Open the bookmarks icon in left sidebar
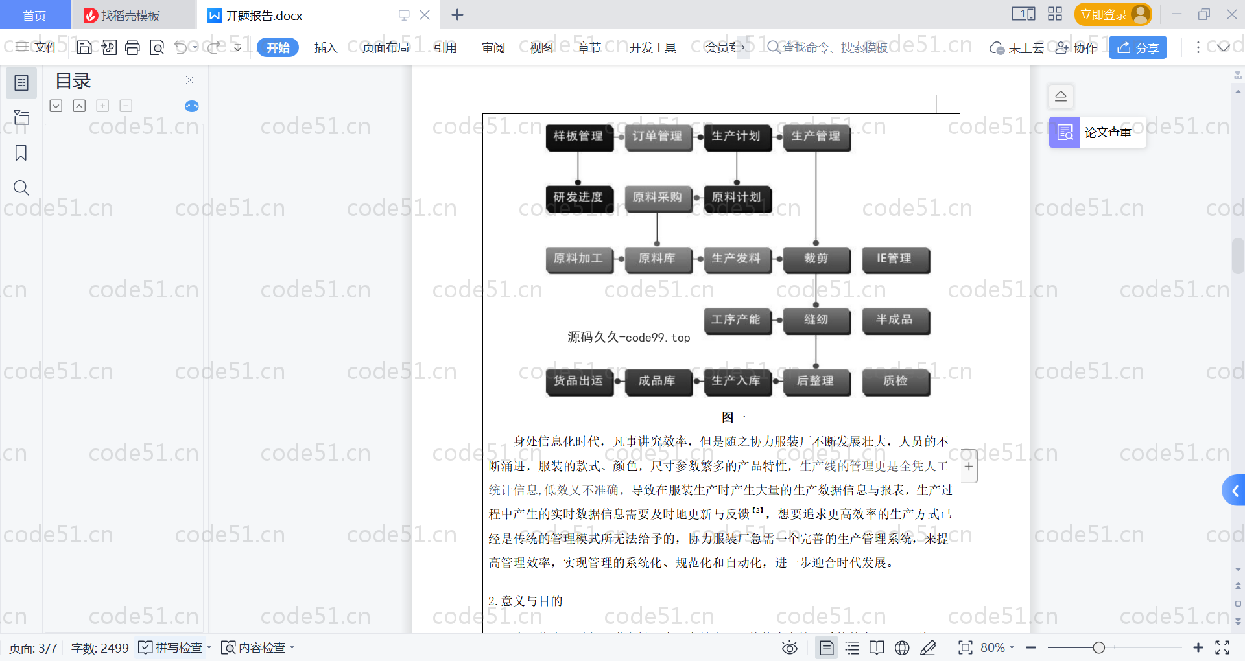 coord(21,153)
